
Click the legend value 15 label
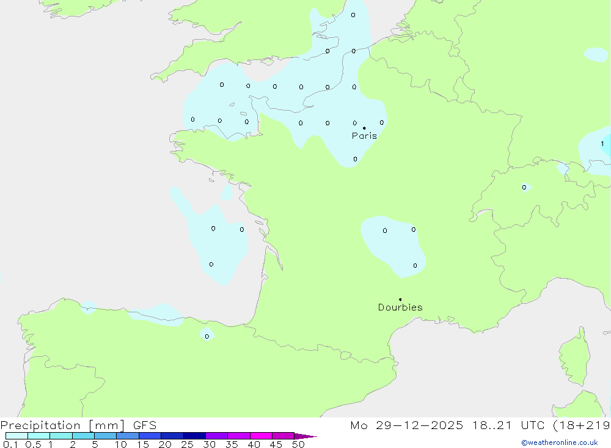click(x=142, y=444)
